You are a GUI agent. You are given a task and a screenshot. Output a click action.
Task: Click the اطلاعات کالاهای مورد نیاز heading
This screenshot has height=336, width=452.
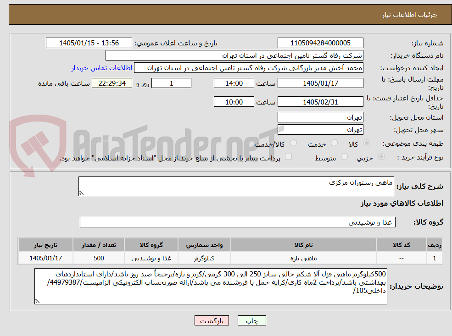[402, 204]
